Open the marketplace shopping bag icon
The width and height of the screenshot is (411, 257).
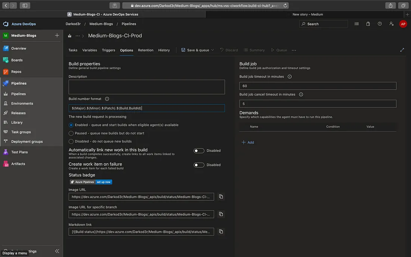(368, 24)
